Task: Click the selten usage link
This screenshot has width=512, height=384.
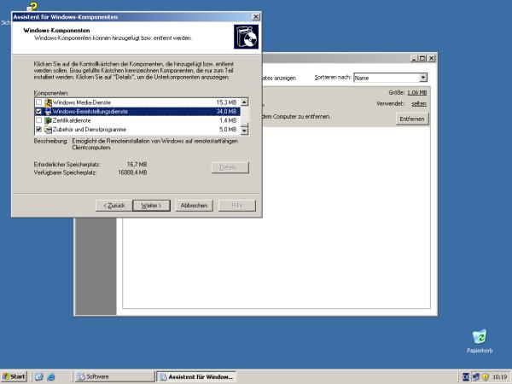Action: point(419,103)
